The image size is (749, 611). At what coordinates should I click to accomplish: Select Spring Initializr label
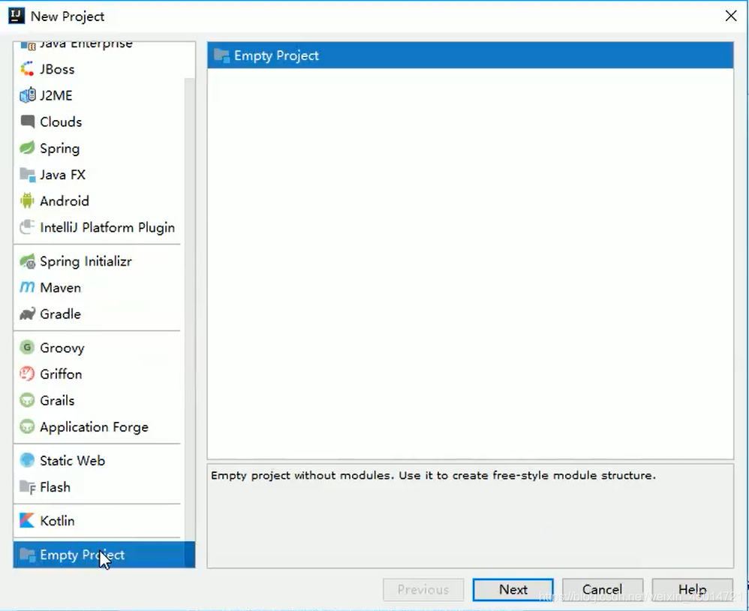tap(86, 261)
